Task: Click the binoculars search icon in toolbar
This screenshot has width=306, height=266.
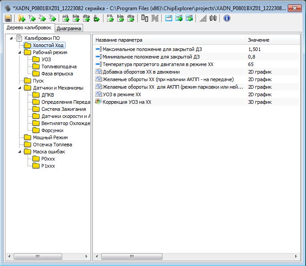Action: point(213,18)
